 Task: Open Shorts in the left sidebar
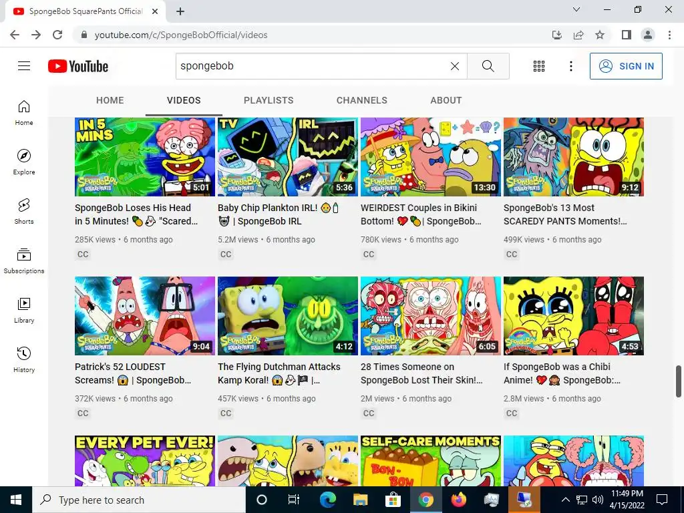coord(24,212)
